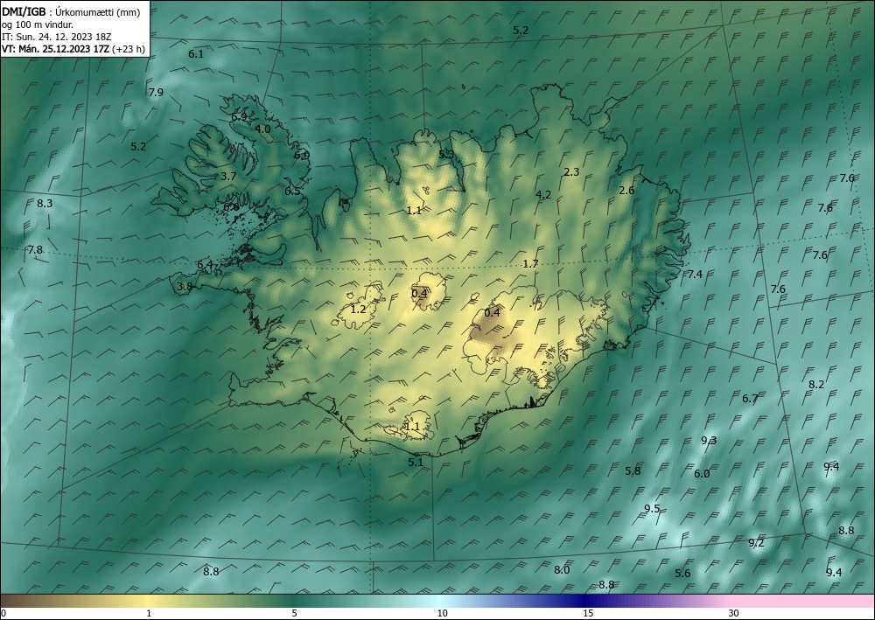
Task: Click the 6.5 value on the map
Action: click(x=292, y=192)
